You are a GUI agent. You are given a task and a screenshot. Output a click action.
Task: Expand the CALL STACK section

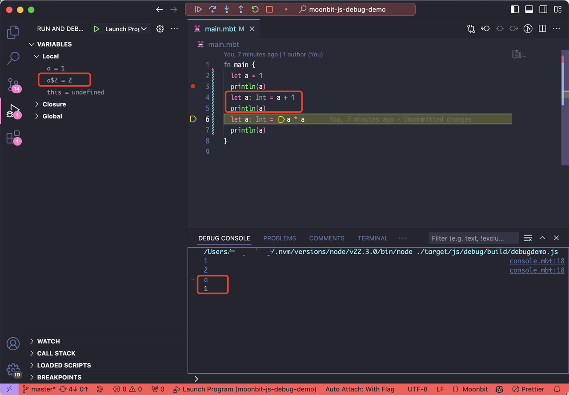click(x=56, y=353)
